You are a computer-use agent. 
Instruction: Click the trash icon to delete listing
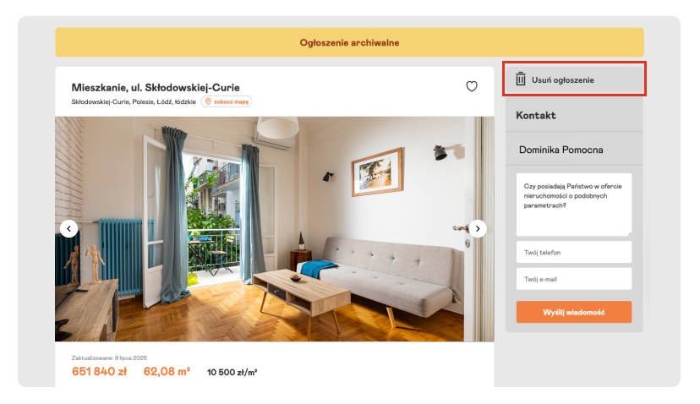(x=521, y=79)
